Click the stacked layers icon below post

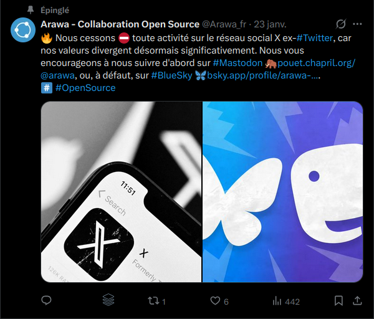tap(108, 301)
